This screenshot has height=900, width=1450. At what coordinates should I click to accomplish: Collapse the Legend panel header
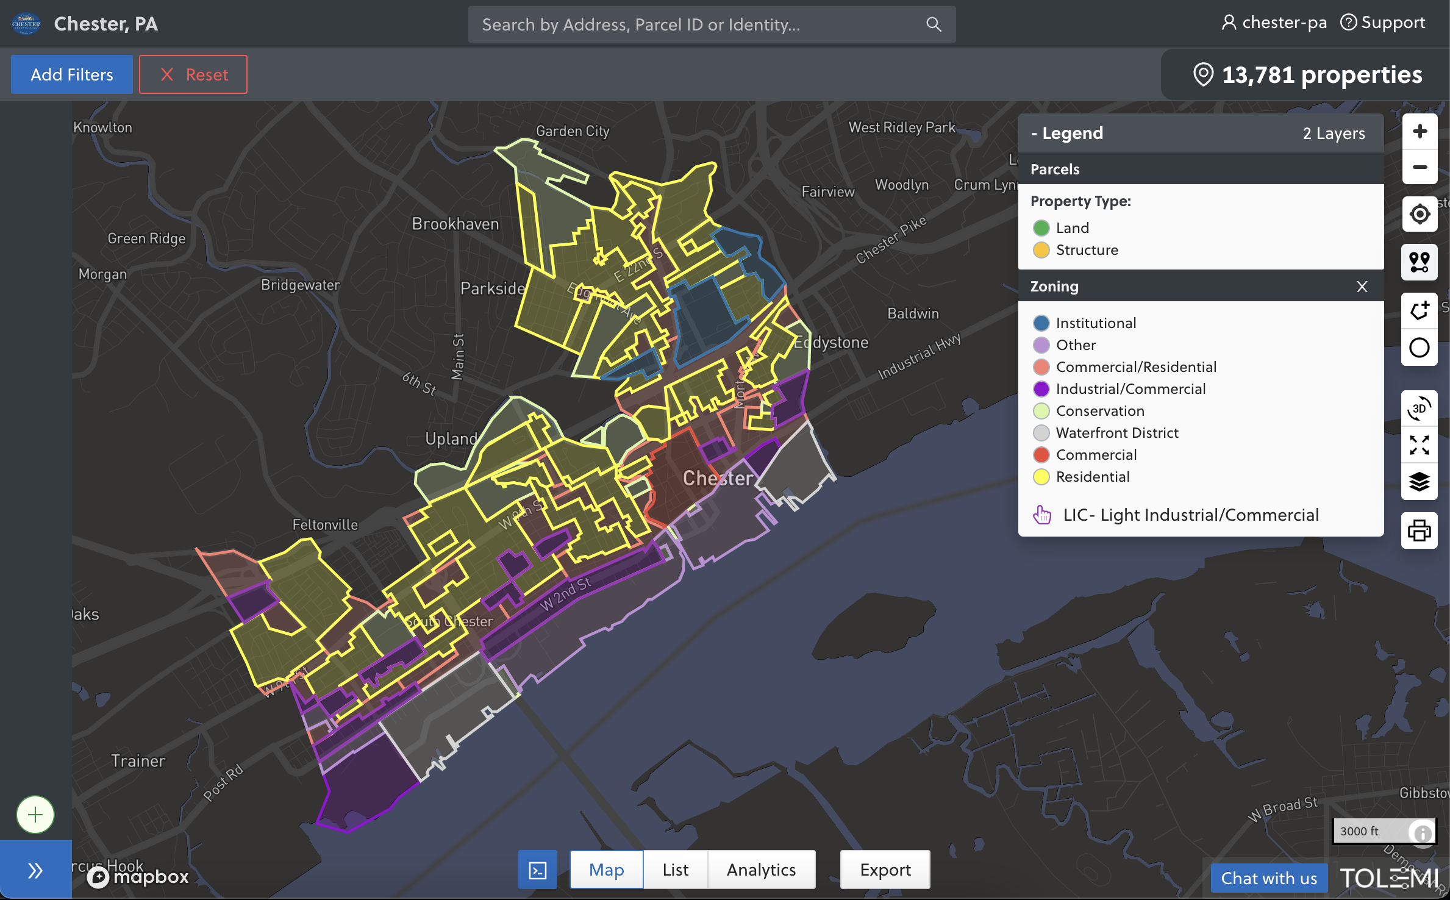1067,133
